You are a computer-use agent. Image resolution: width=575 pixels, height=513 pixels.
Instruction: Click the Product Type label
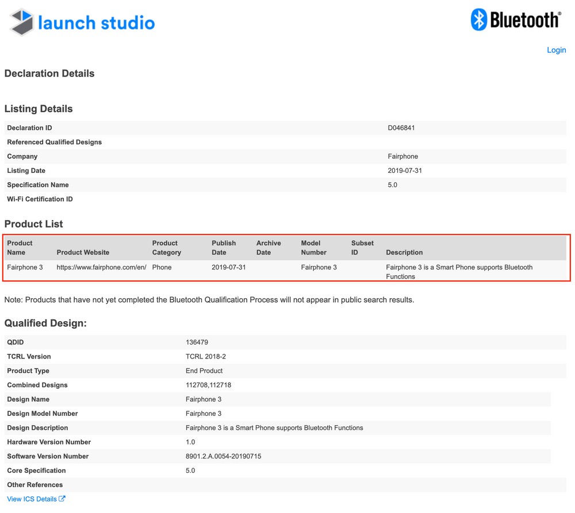[28, 371]
